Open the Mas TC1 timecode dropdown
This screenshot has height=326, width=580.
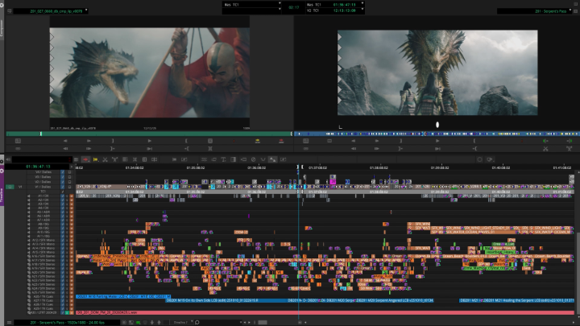coord(362,4)
